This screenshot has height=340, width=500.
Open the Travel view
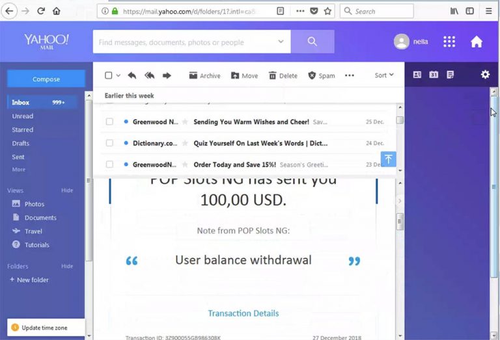(x=27, y=231)
